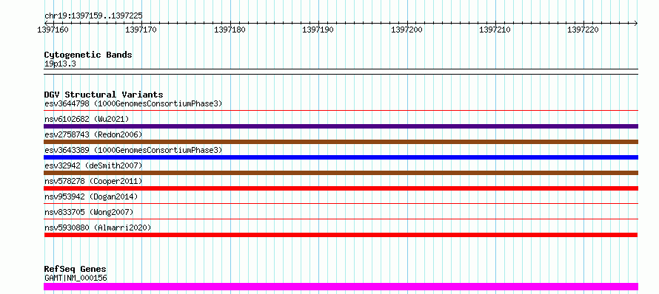Viewport: 659px width, 294px height.
Task: Click the magenta GAMT gene bar
Action: click(341, 287)
